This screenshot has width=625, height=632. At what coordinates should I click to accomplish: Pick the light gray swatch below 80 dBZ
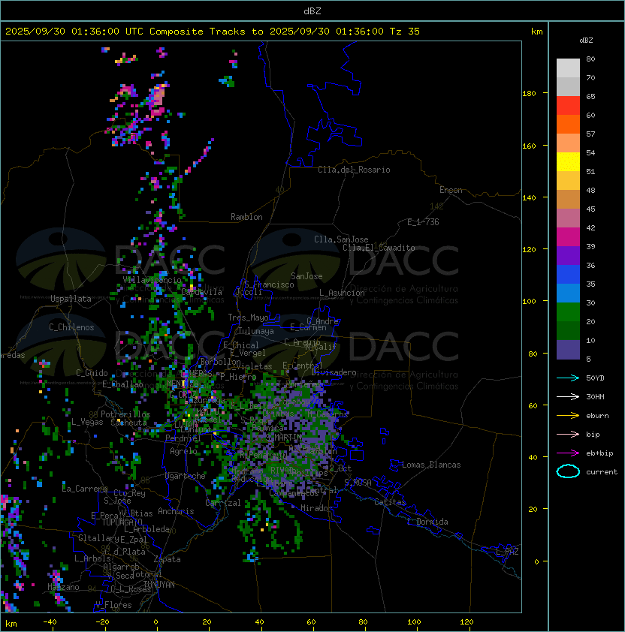click(x=568, y=68)
